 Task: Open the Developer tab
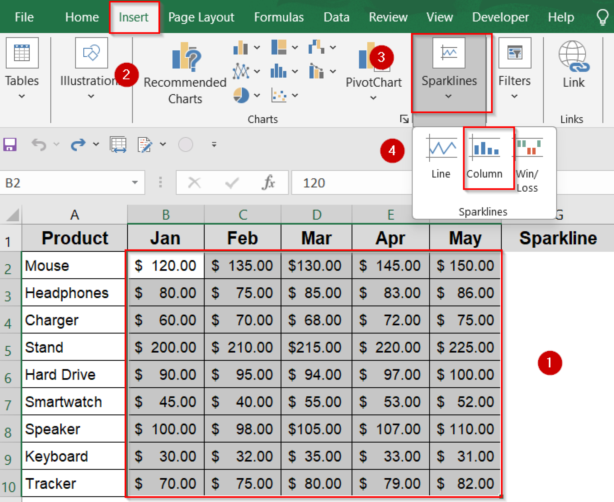[x=500, y=17]
